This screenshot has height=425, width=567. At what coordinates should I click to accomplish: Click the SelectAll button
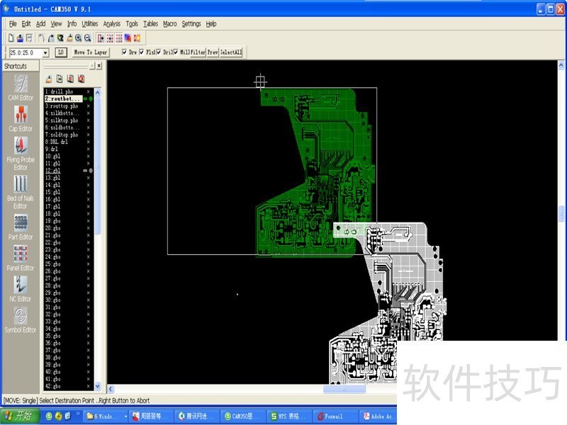(231, 52)
